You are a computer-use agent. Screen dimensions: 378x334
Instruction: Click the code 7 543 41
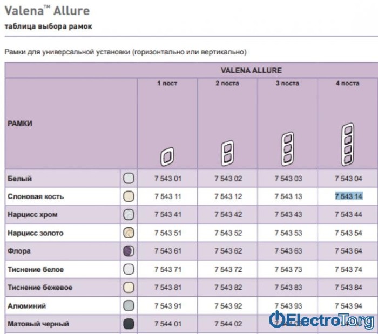[x=168, y=214]
